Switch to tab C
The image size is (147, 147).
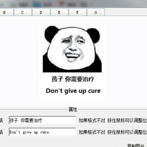tap(23, 12)
